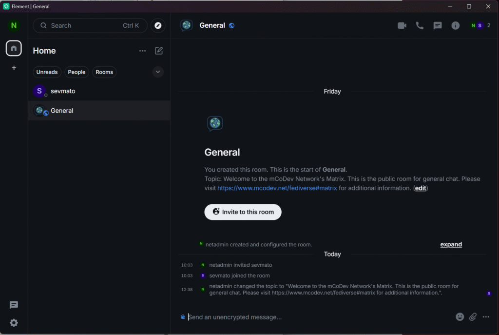The image size is (499, 335).
Task: Select the sevmato chat in room list
Action: (62, 91)
